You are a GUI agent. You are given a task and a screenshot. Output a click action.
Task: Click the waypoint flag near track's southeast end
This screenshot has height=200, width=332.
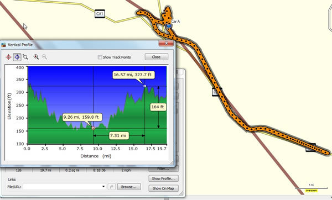click(x=311, y=148)
